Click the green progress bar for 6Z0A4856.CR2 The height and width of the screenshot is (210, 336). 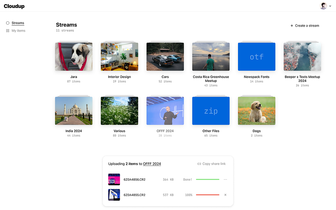(208, 179)
